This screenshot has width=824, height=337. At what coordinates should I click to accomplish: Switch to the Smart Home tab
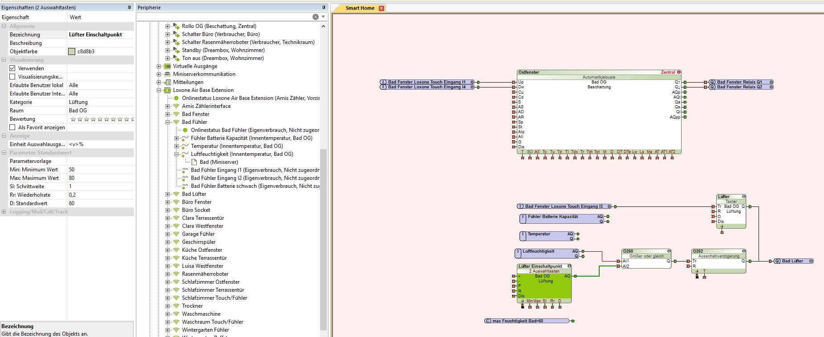[360, 8]
